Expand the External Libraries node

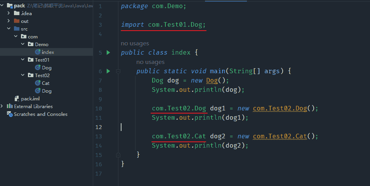point(2,107)
